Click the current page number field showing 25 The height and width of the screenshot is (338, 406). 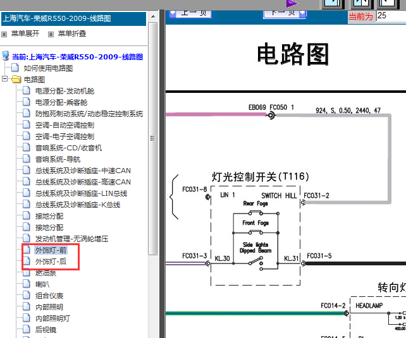pyautogui.click(x=391, y=16)
